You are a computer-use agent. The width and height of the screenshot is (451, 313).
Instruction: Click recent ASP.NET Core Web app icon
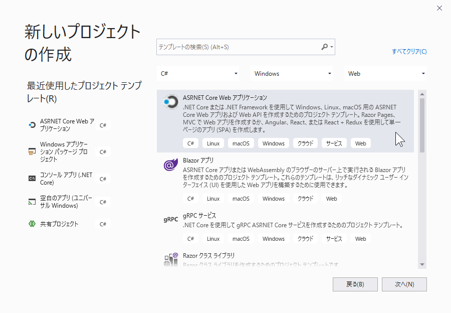click(32, 125)
